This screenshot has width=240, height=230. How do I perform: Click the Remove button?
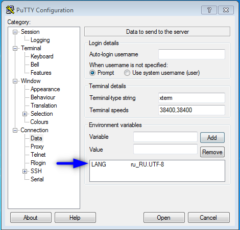[x=212, y=152]
